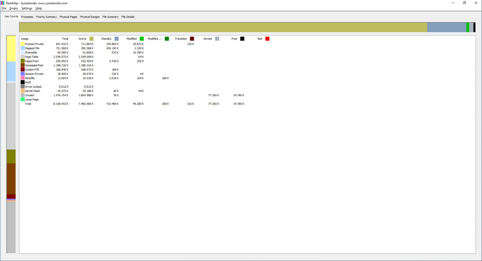The image size is (482, 261).
Task: Click the brown Nonpaged Pool segment in the vertical bar
Action: tap(11, 179)
